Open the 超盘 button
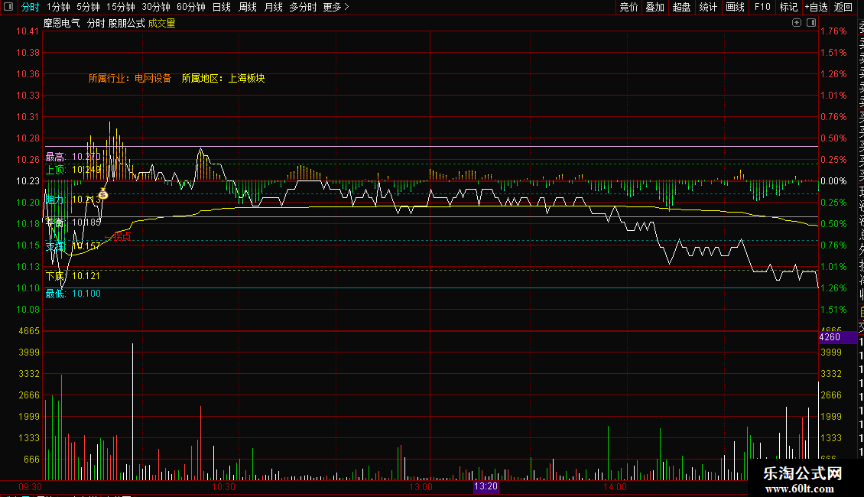This screenshot has height=497, width=864. pyautogui.click(x=681, y=7)
